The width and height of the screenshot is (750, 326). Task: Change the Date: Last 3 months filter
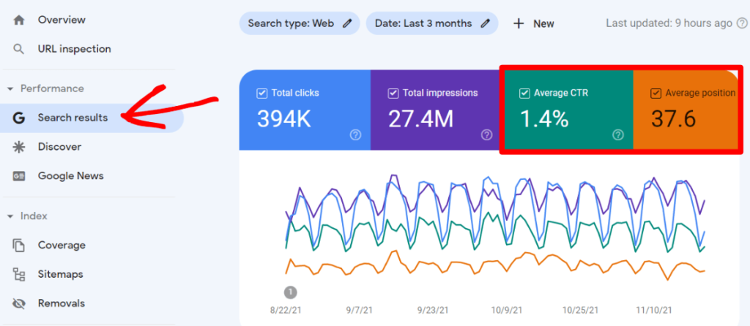[432, 23]
